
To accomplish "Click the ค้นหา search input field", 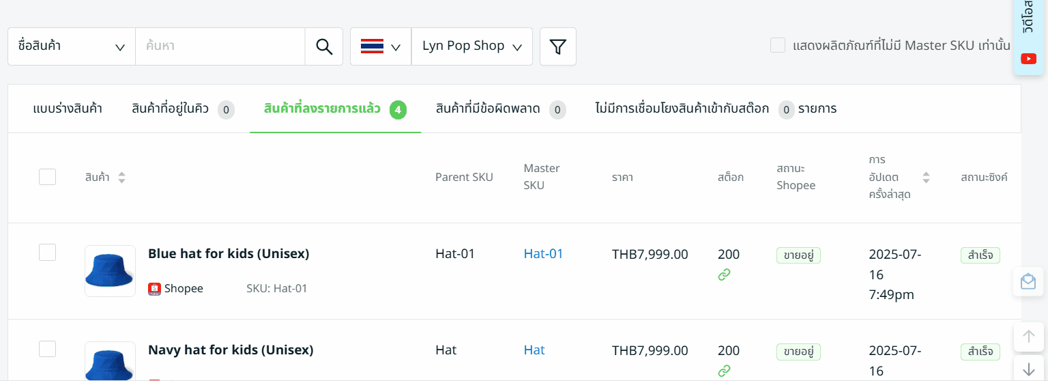I will click(220, 46).
